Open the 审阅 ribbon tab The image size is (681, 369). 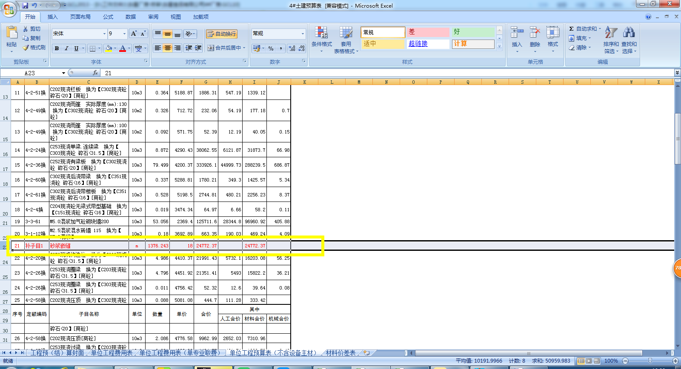click(x=153, y=17)
